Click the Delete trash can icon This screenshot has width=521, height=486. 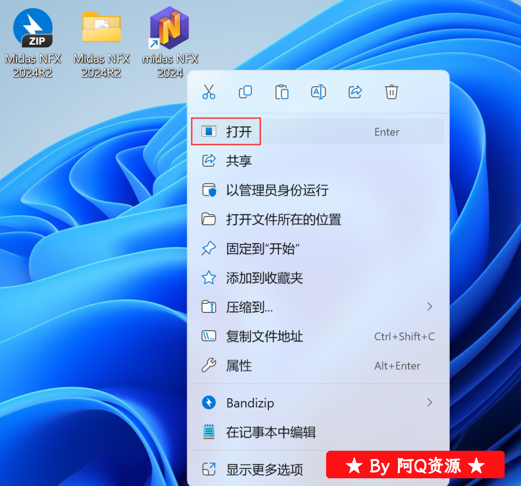391,92
